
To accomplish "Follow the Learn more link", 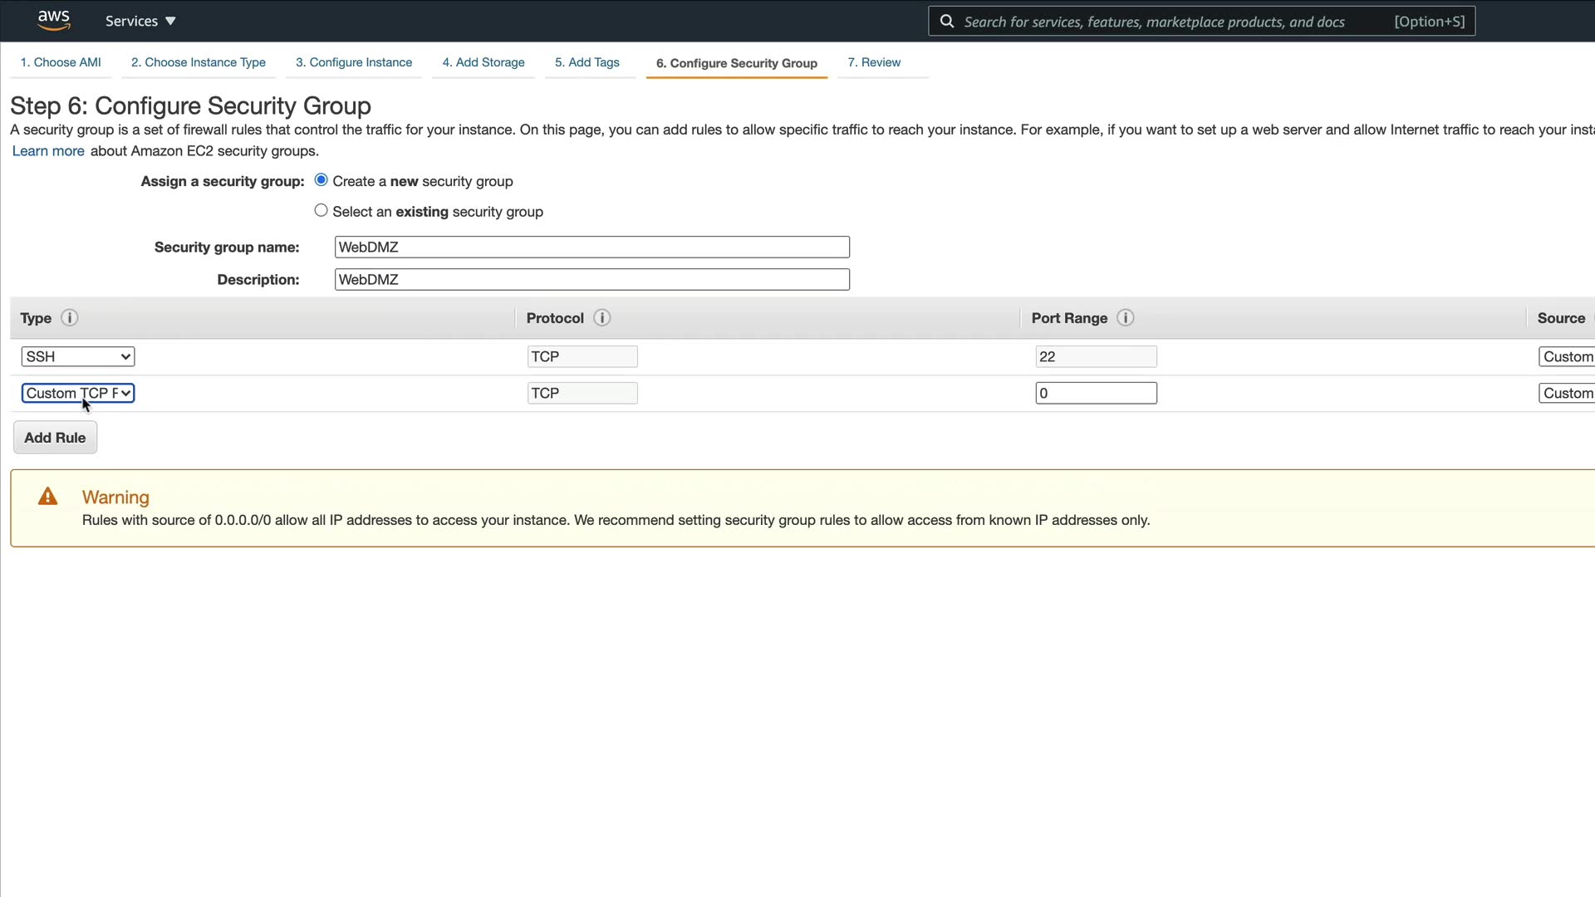I will [48, 151].
